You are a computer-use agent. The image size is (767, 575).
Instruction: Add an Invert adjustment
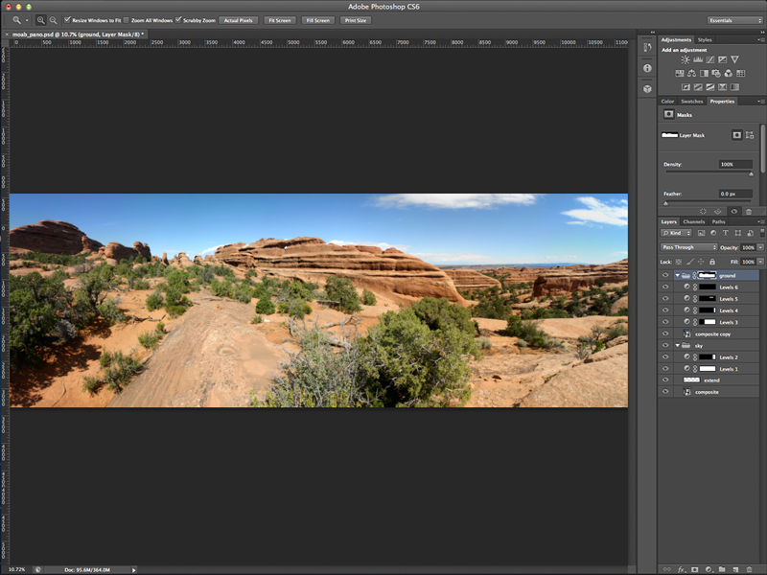(686, 87)
